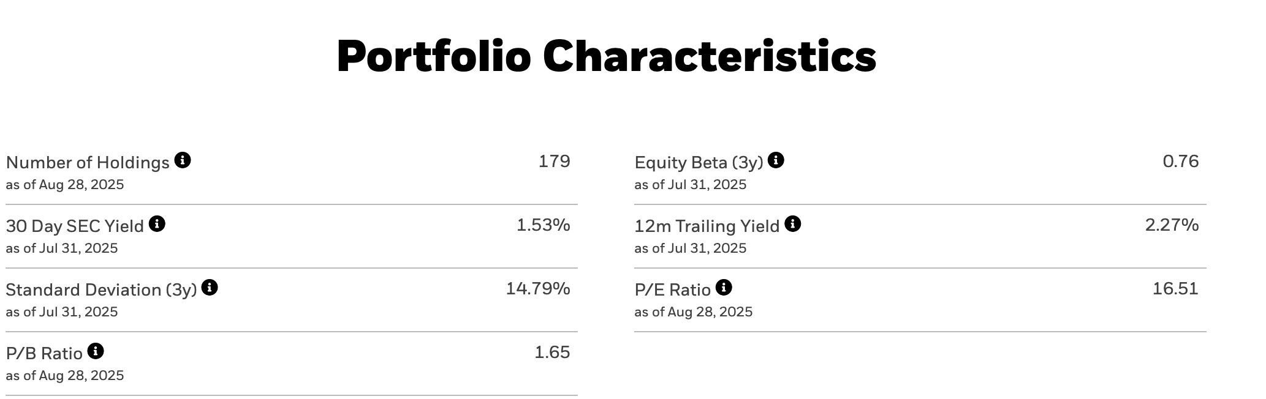Click the 1.53% SEC yield value
This screenshot has height=399, width=1266.
point(543,225)
